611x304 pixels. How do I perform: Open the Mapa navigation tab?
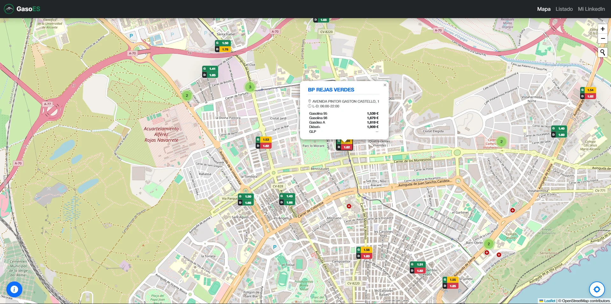[x=544, y=9]
